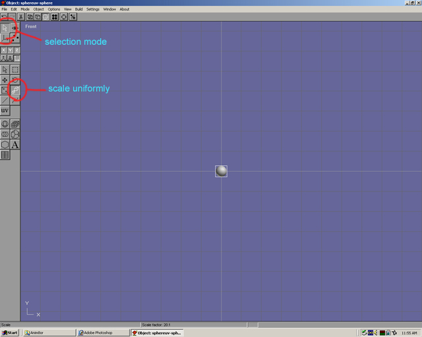Image resolution: width=422 pixels, height=337 pixels.
Task: Click the lined-grid modifier tool icon
Action: click(x=5, y=155)
